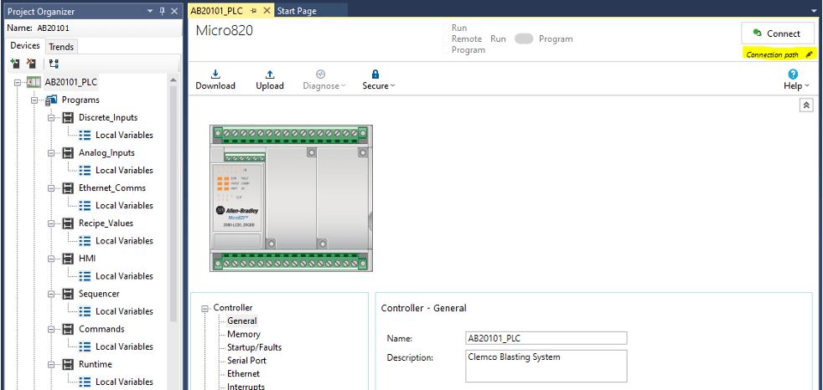Click the Download button label
Viewport: 823px width, 390px height.
[x=215, y=86]
